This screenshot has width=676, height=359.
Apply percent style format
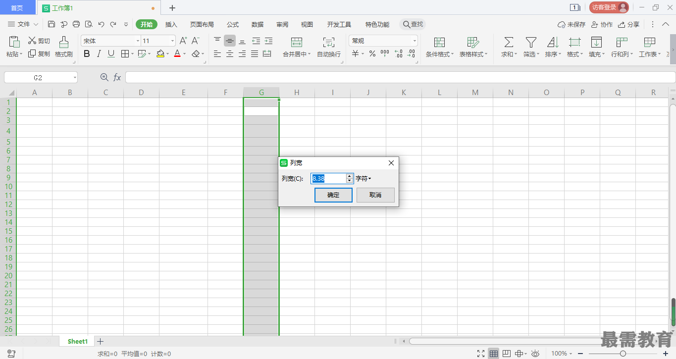pos(372,54)
